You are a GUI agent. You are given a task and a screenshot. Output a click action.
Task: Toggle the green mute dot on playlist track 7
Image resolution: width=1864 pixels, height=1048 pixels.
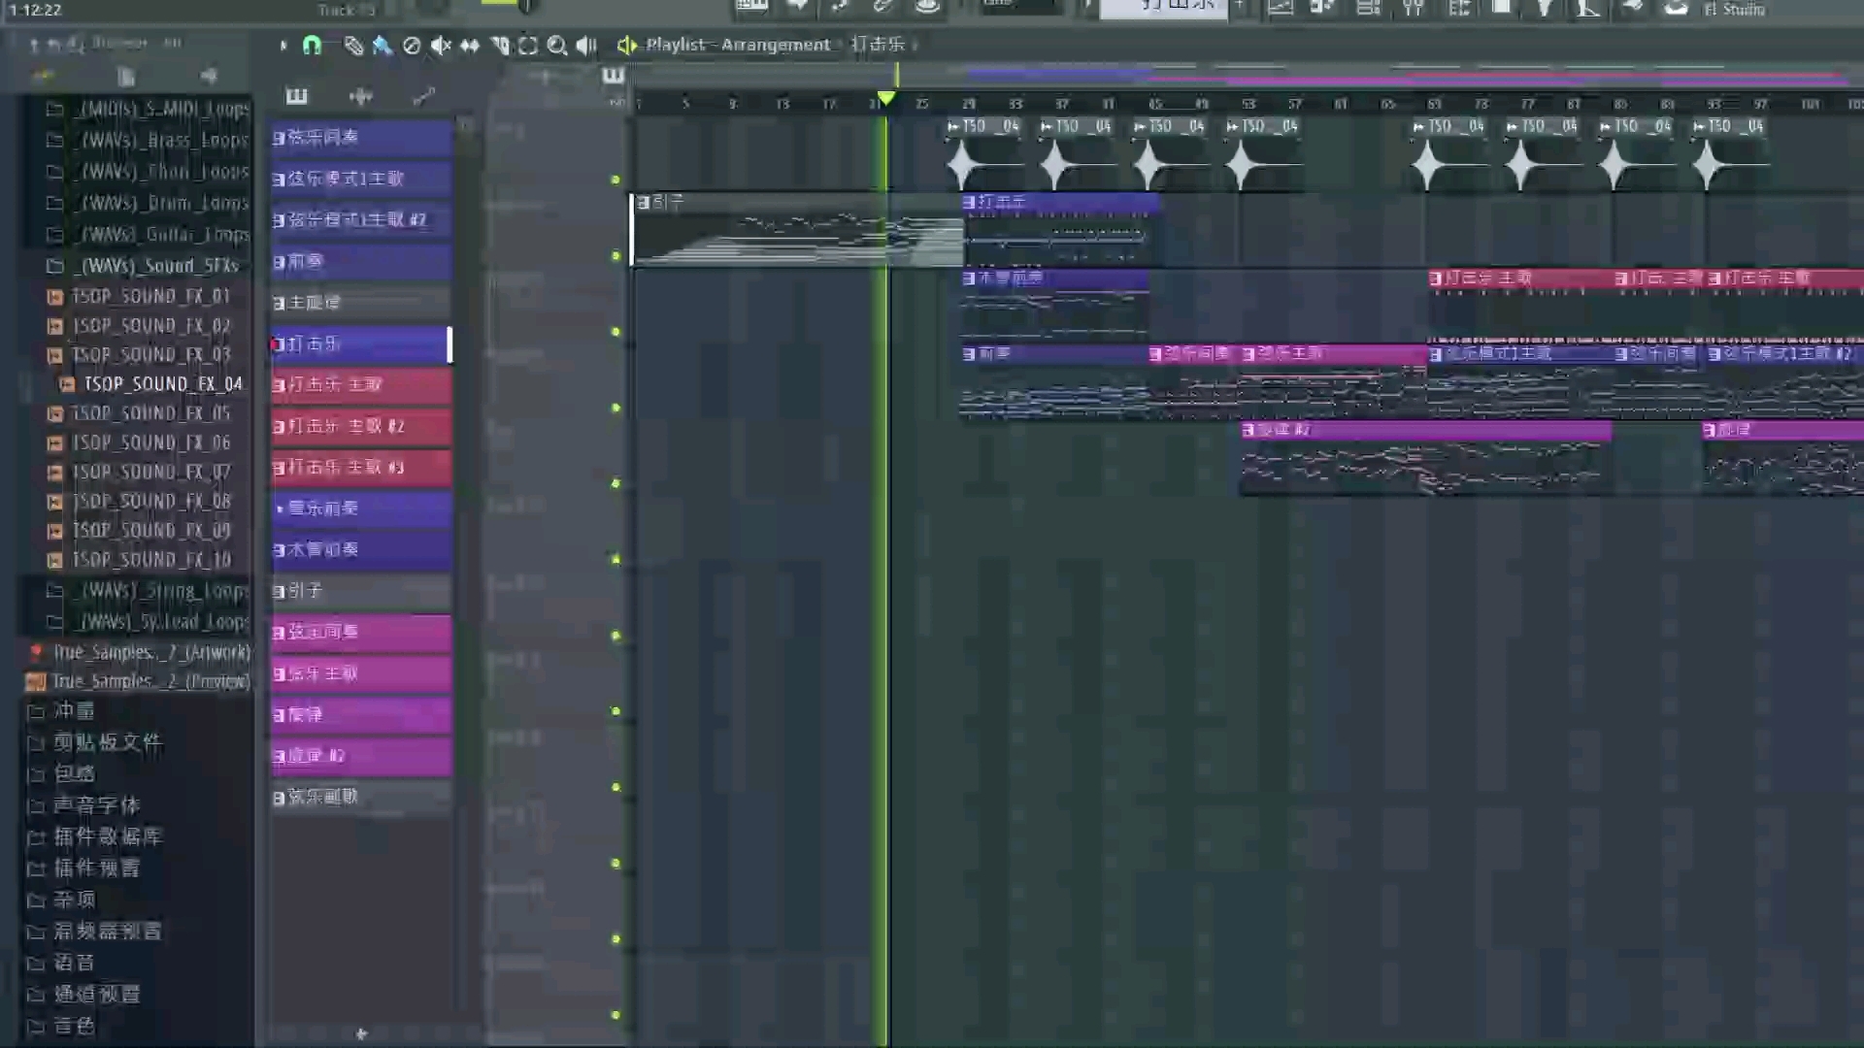tap(616, 636)
